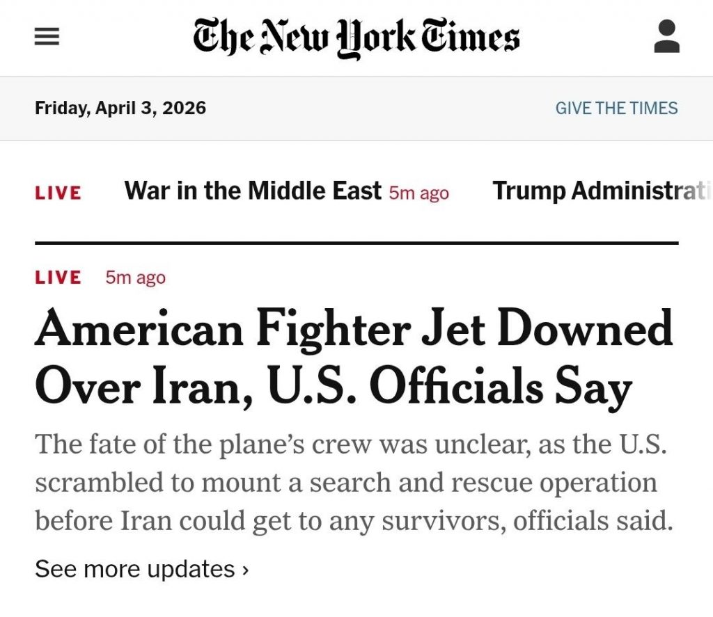Click the summary's "before Iran could get to any survivors" line
713x617 pixels.
[354, 520]
